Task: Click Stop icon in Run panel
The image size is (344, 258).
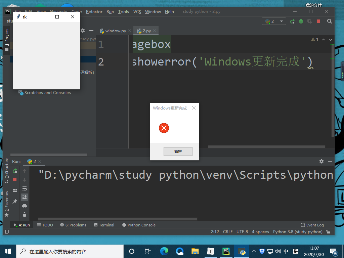Action: tap(15, 179)
